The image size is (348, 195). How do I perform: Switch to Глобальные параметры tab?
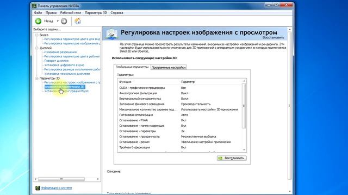click(132, 67)
